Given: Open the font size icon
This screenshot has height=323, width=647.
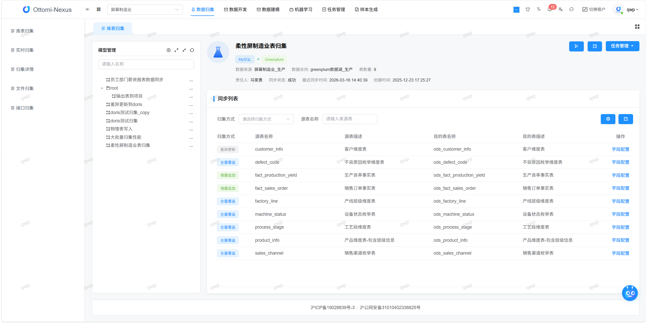Looking at the screenshot, I should [x=539, y=9].
